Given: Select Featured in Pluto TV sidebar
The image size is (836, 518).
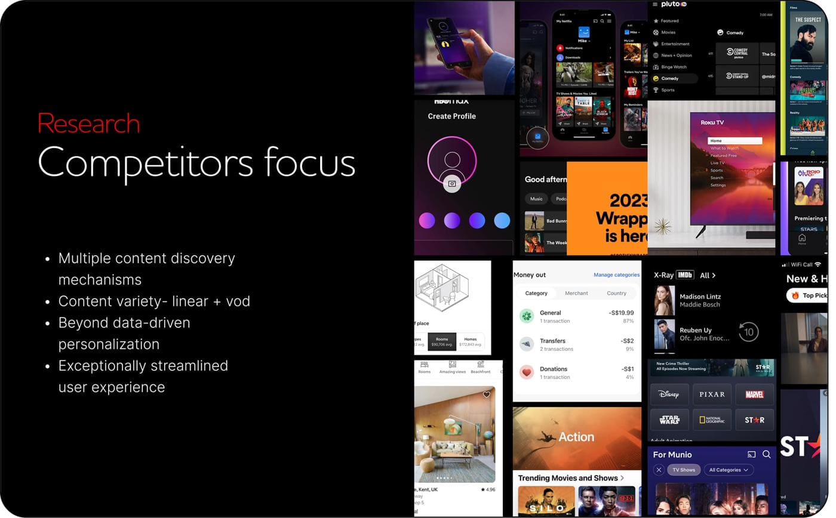Looking at the screenshot, I should pos(669,21).
